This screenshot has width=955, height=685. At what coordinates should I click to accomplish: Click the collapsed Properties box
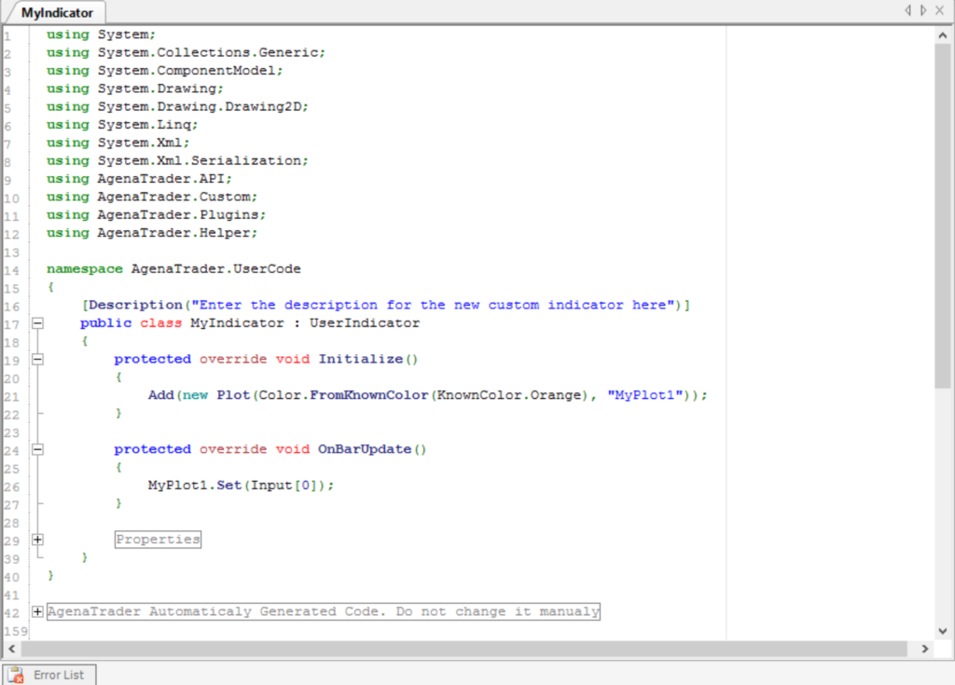[158, 540]
